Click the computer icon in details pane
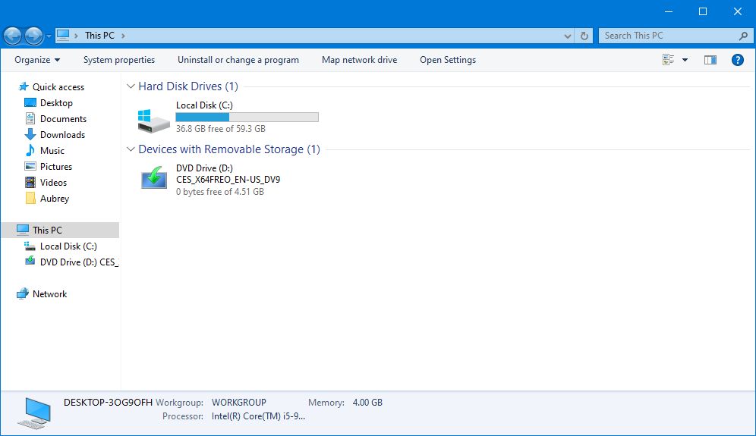Image resolution: width=756 pixels, height=436 pixels. click(34, 413)
